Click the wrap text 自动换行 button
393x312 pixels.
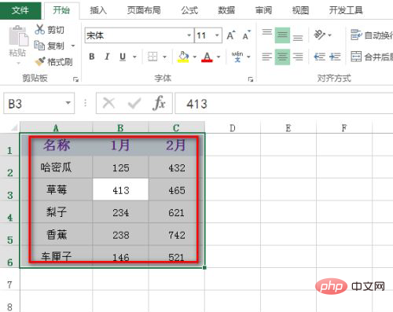pos(372,35)
